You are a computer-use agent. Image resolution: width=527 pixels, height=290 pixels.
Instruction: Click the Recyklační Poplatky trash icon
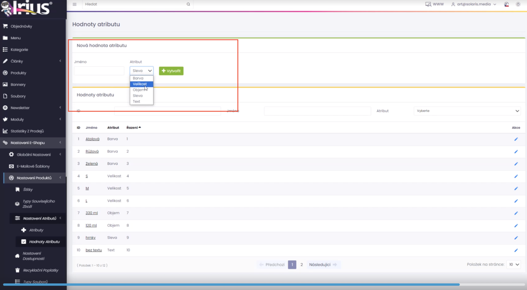18,270
